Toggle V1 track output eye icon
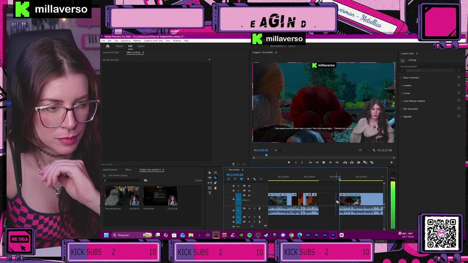 (249, 195)
